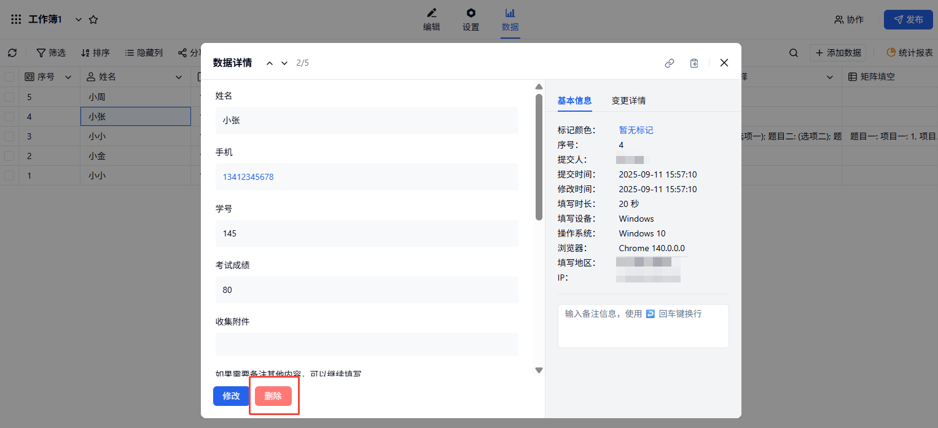Open the search magnifier icon
Screen dimensions: 938x428
(794, 53)
